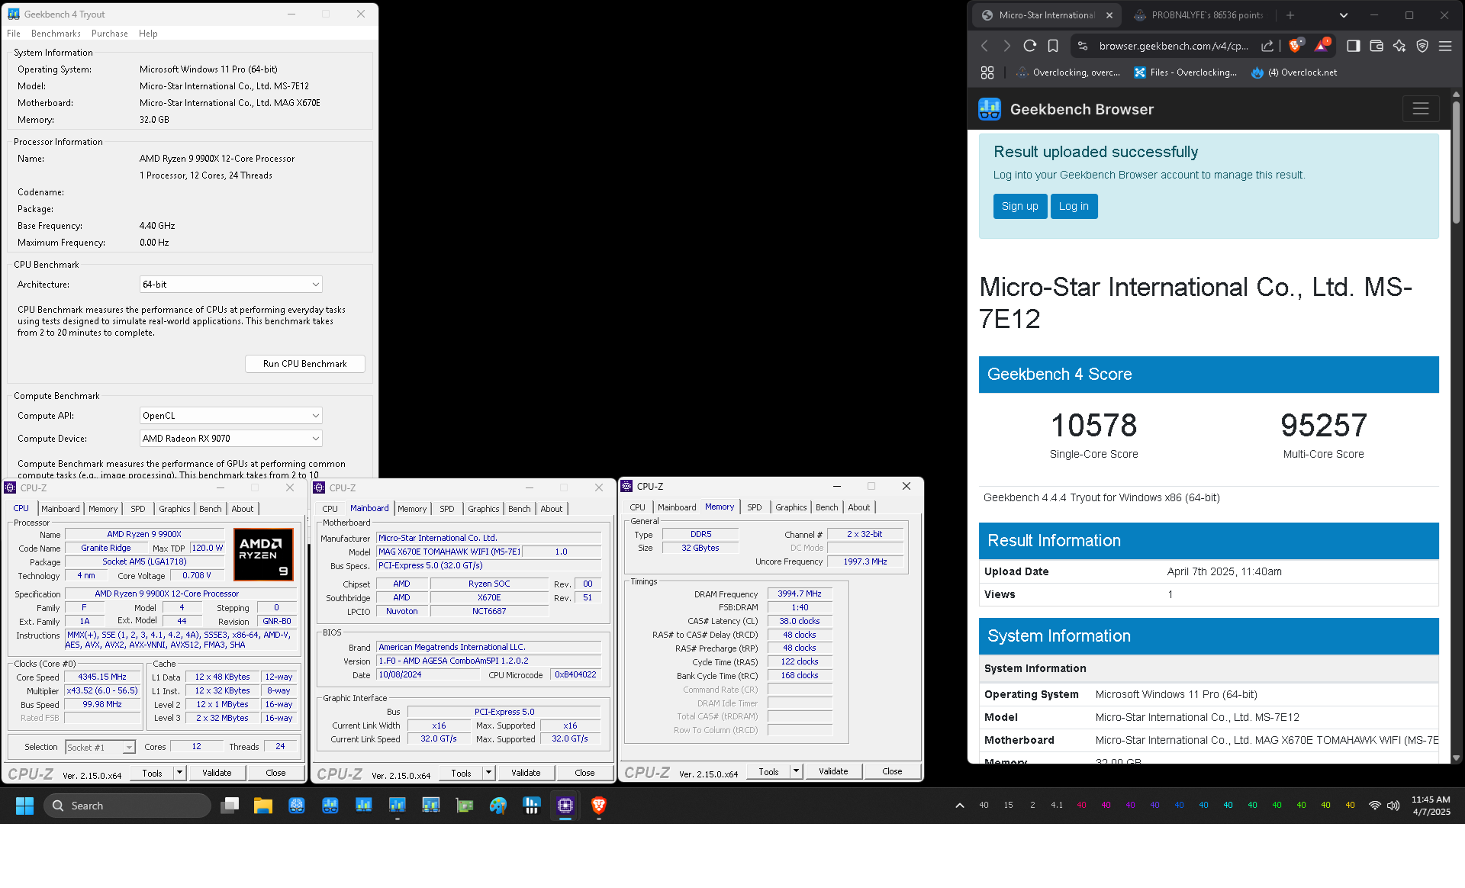
Task: Open Brave main hamburger menu
Action: (1445, 47)
